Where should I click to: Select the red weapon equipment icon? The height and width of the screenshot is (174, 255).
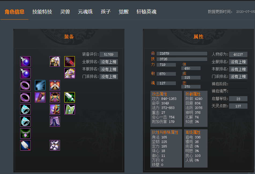[70, 61]
